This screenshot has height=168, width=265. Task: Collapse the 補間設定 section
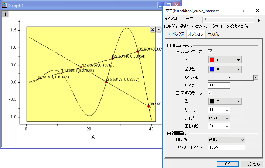tap(169, 133)
